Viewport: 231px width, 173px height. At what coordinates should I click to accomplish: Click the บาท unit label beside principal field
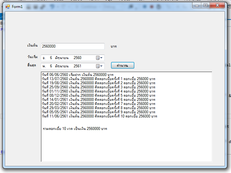(114, 46)
